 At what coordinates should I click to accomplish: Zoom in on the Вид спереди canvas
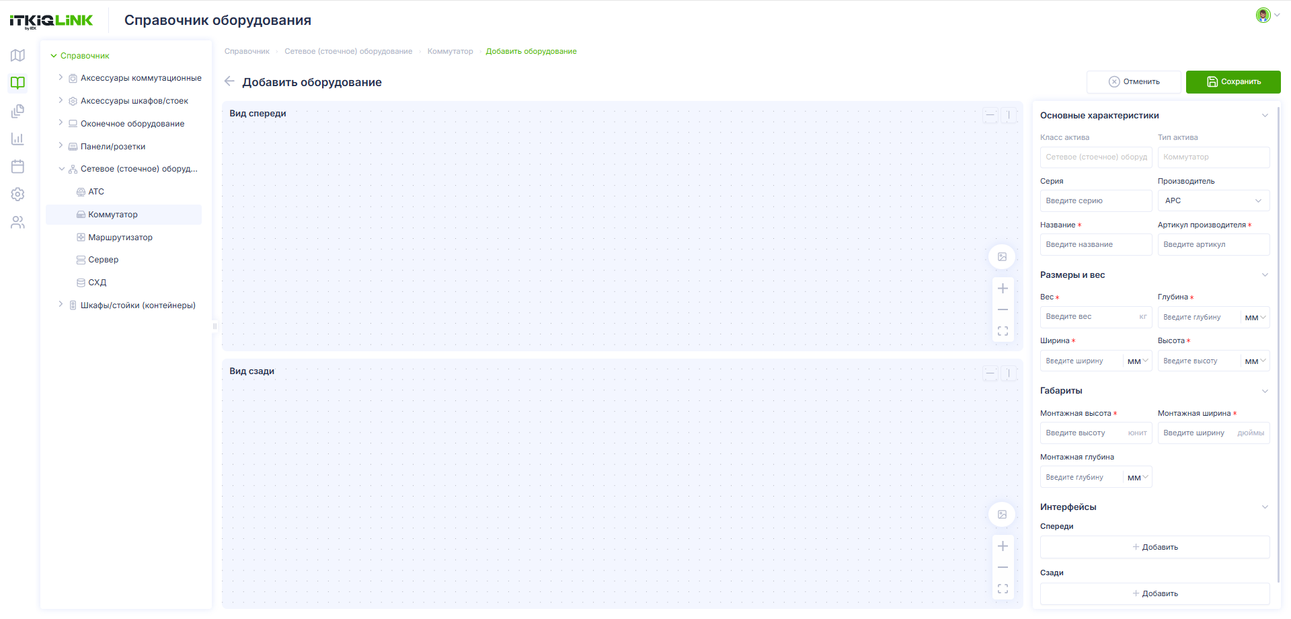[x=1003, y=289]
